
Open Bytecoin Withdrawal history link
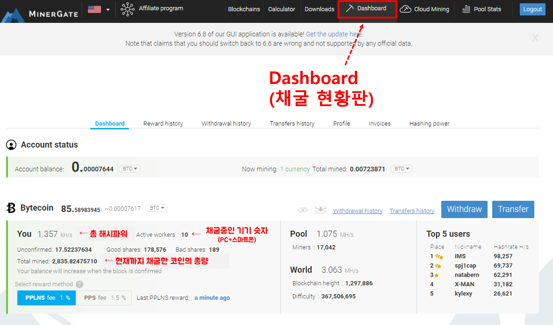coord(358,211)
